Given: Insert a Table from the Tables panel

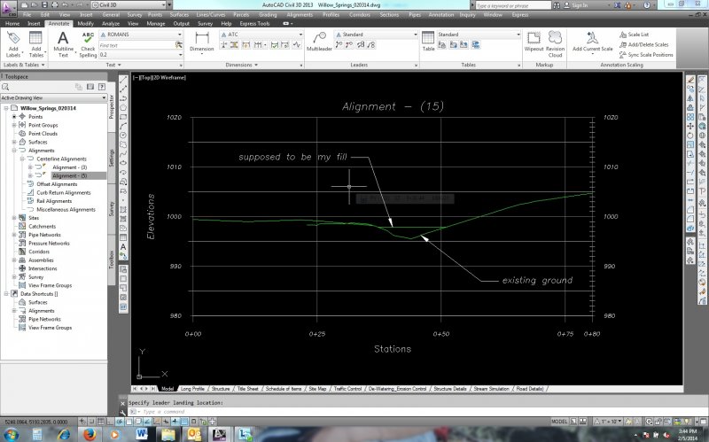Looking at the screenshot, I should tap(428, 42).
